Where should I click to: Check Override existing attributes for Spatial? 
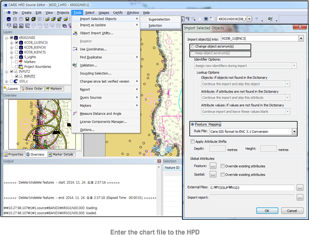(x=222, y=174)
